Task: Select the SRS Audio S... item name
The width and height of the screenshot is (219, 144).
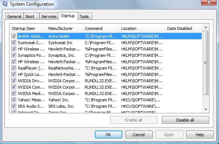Action: [x=31, y=106]
